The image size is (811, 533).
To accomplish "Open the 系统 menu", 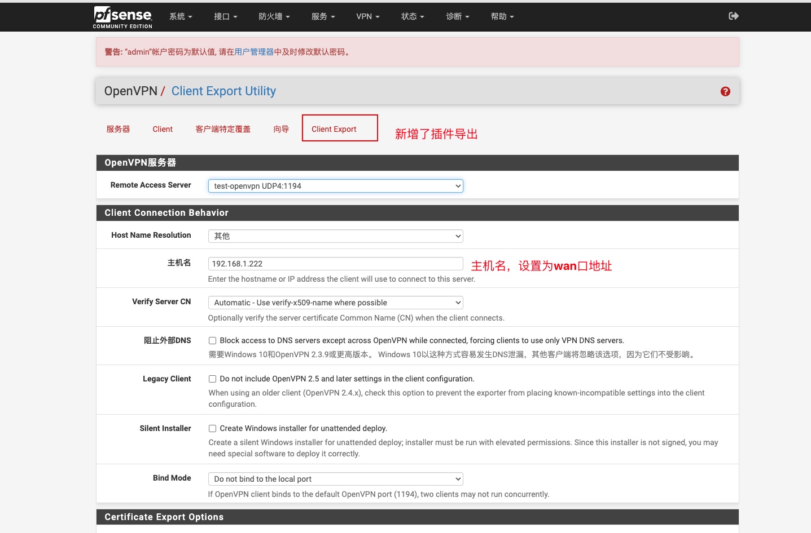I will pos(181,16).
